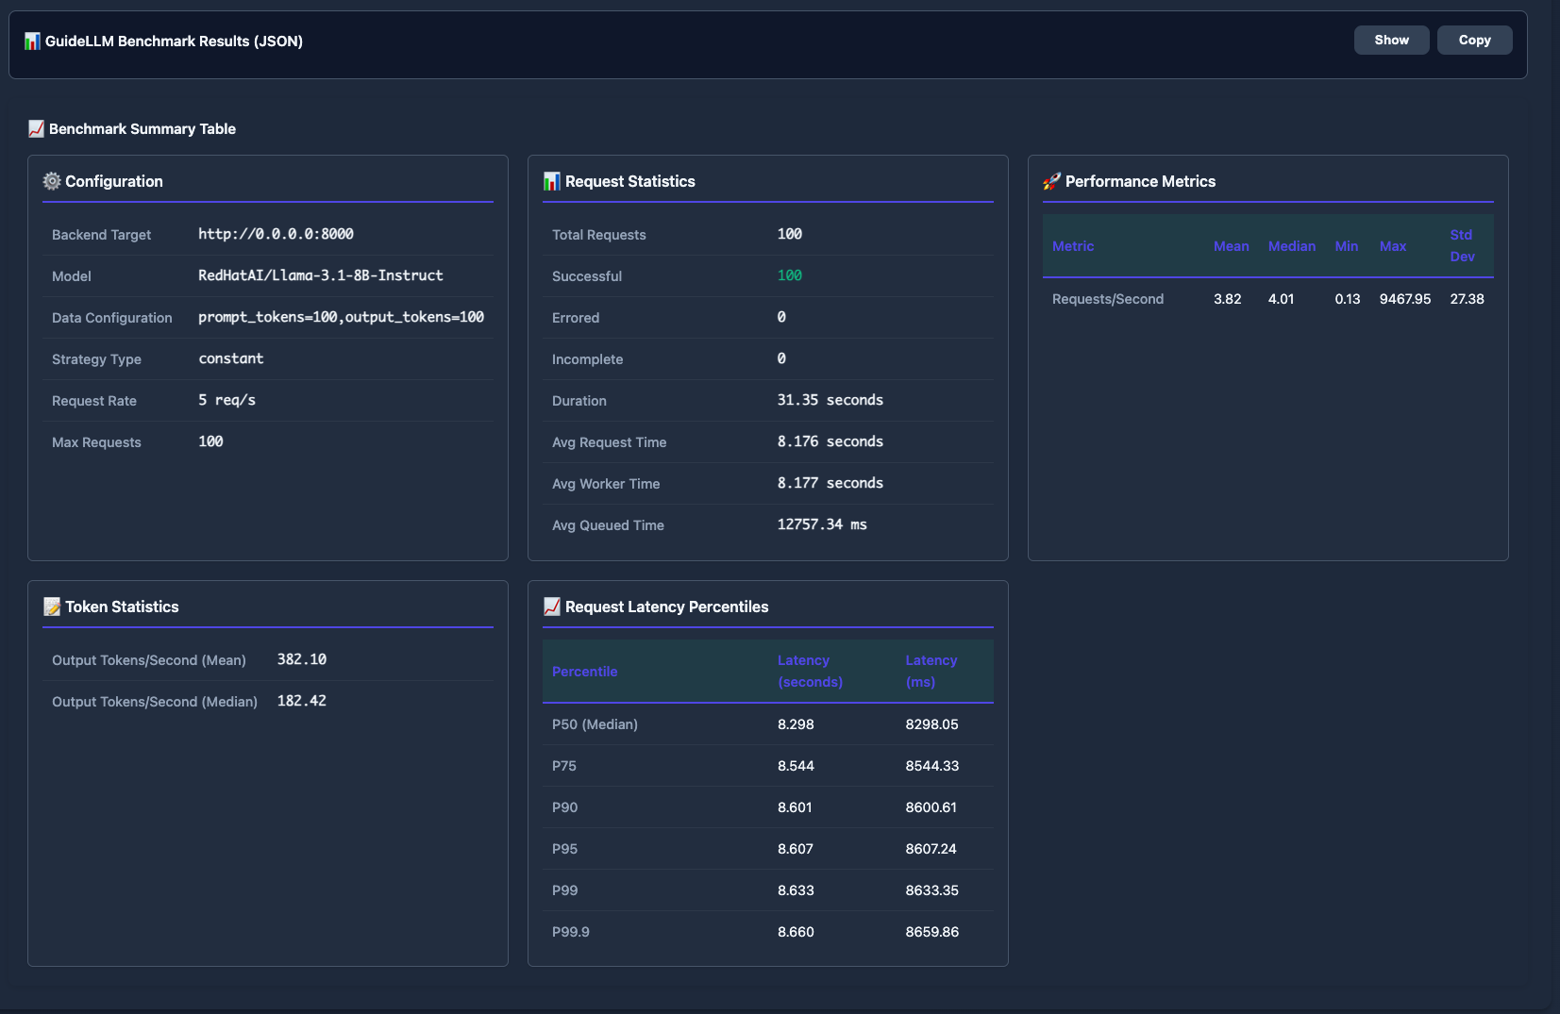1560x1014 pixels.
Task: Click the Latency (ms) column header
Action: [x=931, y=672]
